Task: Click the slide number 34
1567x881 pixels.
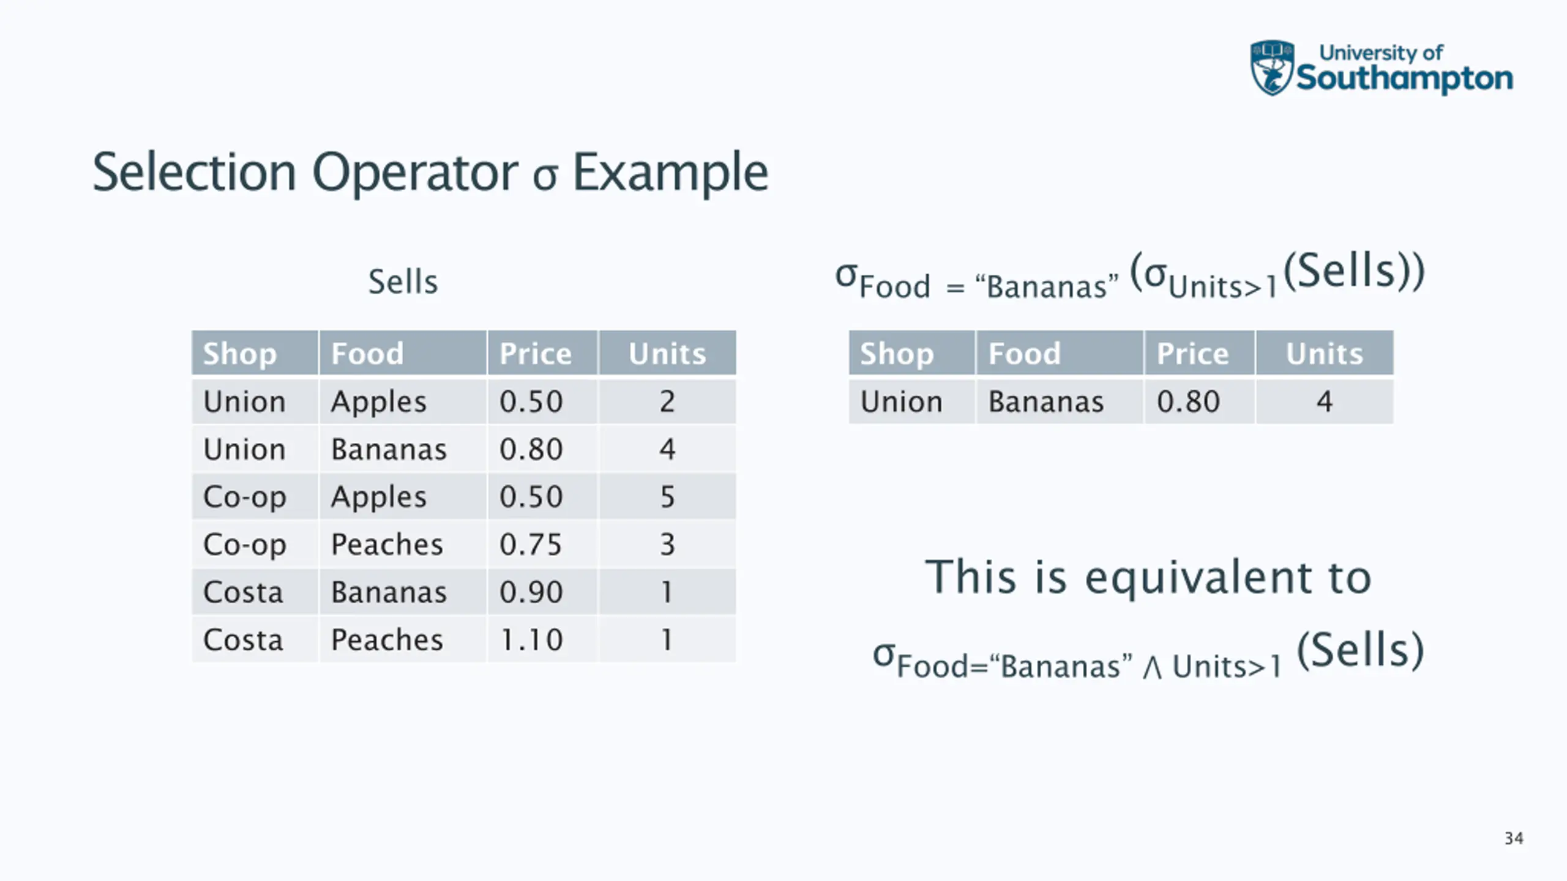Action: pos(1514,838)
